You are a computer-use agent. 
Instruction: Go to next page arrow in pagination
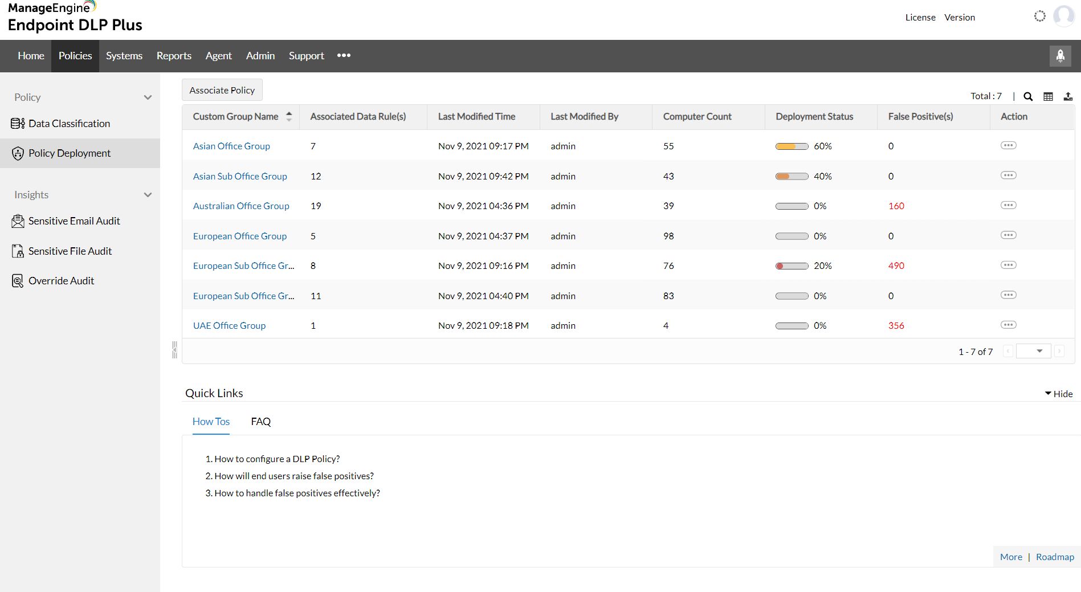coord(1059,352)
